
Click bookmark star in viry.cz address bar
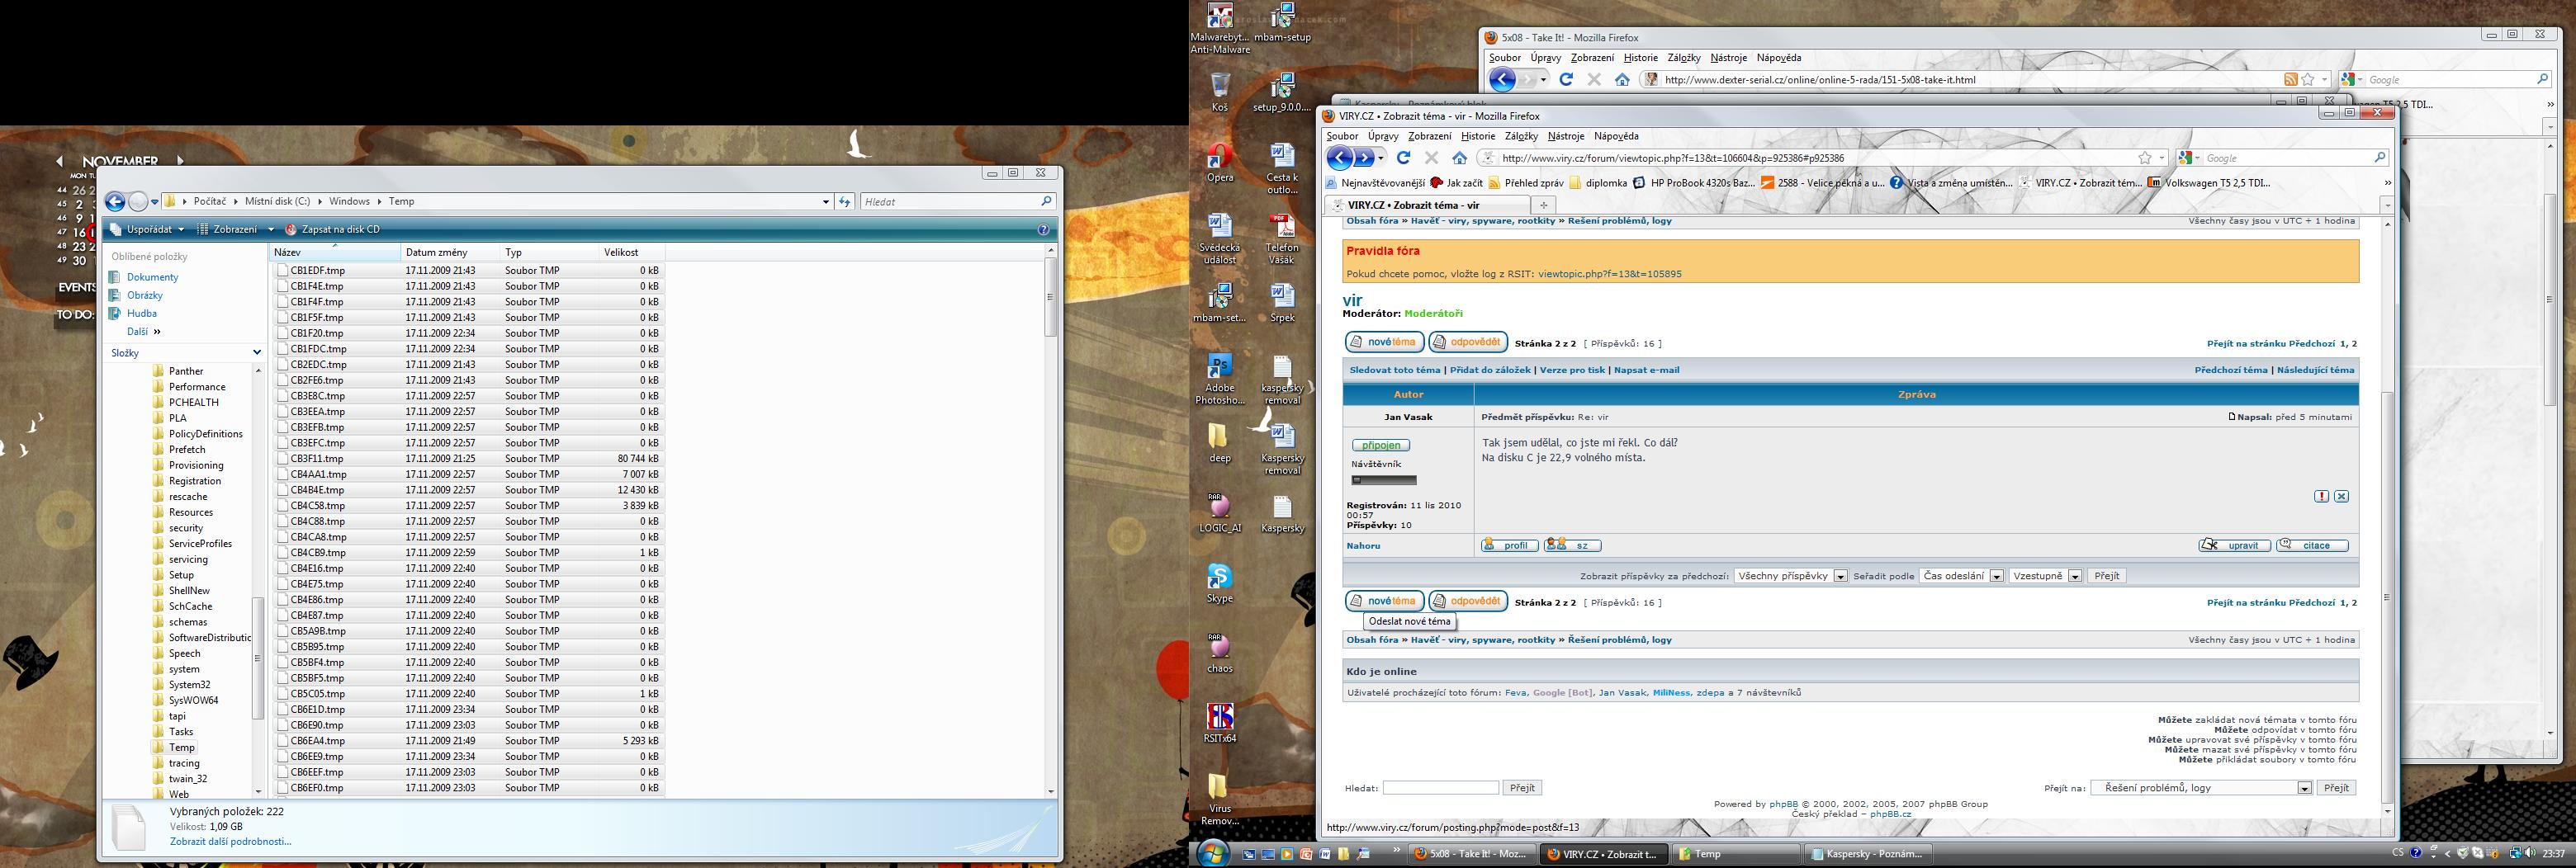pos(2144,158)
